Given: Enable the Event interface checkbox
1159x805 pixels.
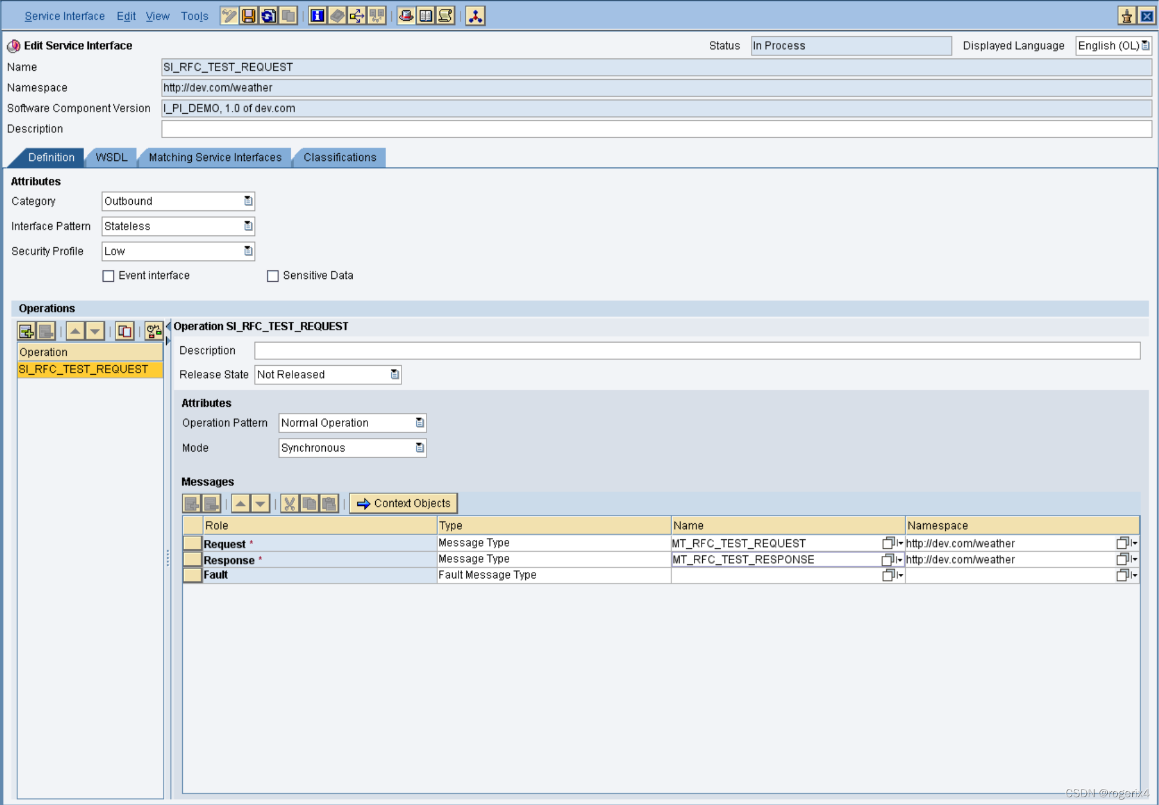Looking at the screenshot, I should click(108, 276).
